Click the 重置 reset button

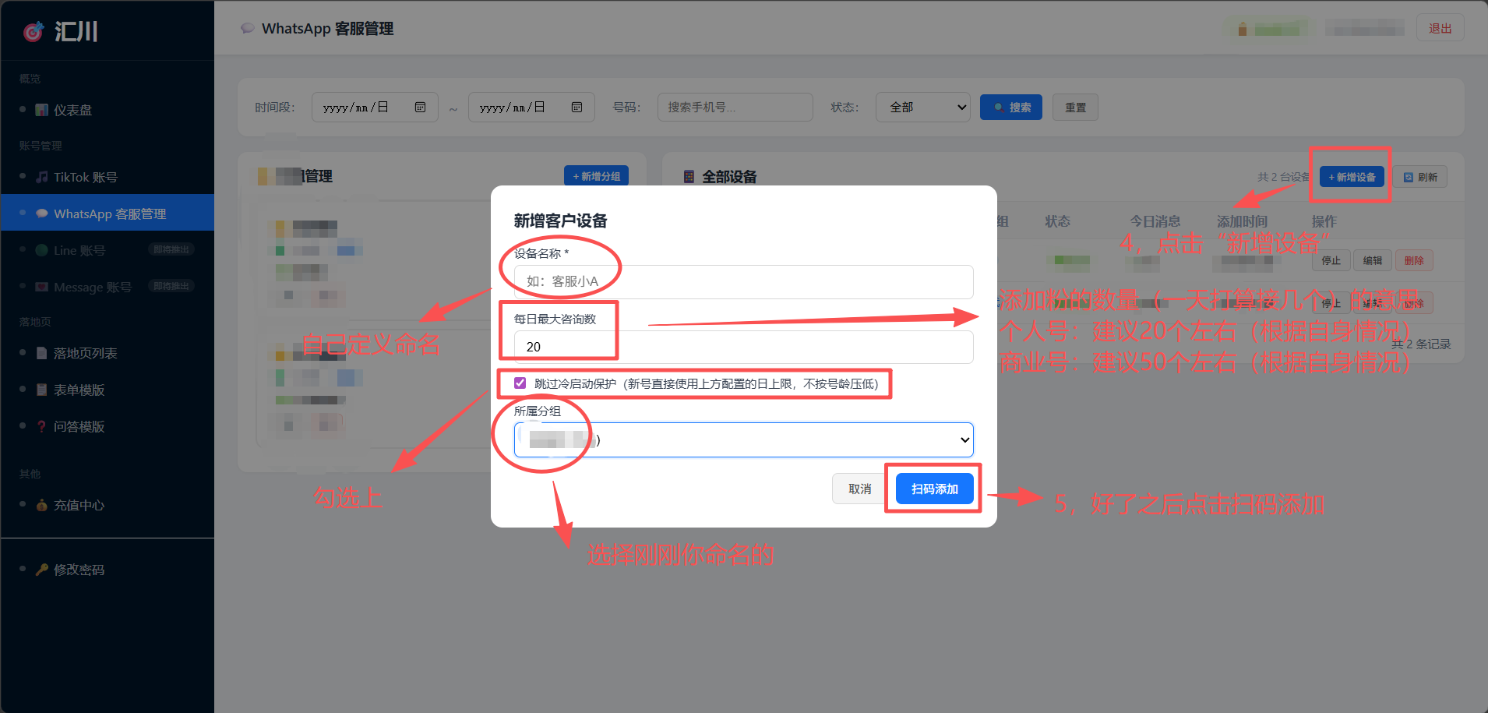(1075, 108)
